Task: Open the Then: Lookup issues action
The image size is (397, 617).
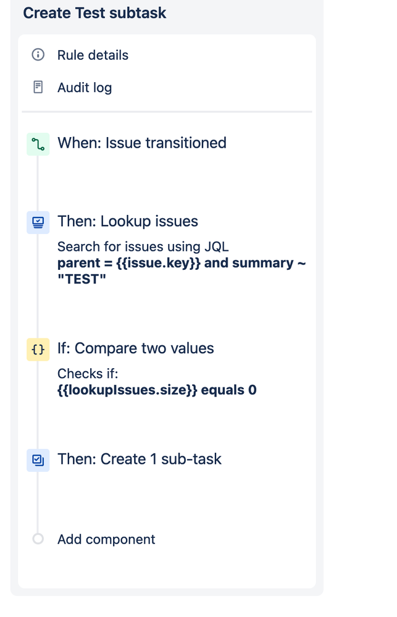Action: click(x=128, y=221)
